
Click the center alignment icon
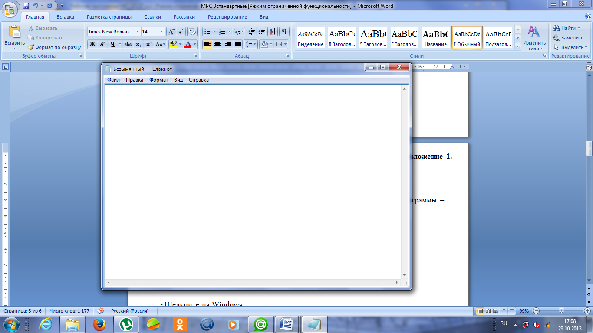click(x=217, y=44)
